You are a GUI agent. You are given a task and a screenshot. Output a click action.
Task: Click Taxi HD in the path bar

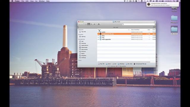101,64
